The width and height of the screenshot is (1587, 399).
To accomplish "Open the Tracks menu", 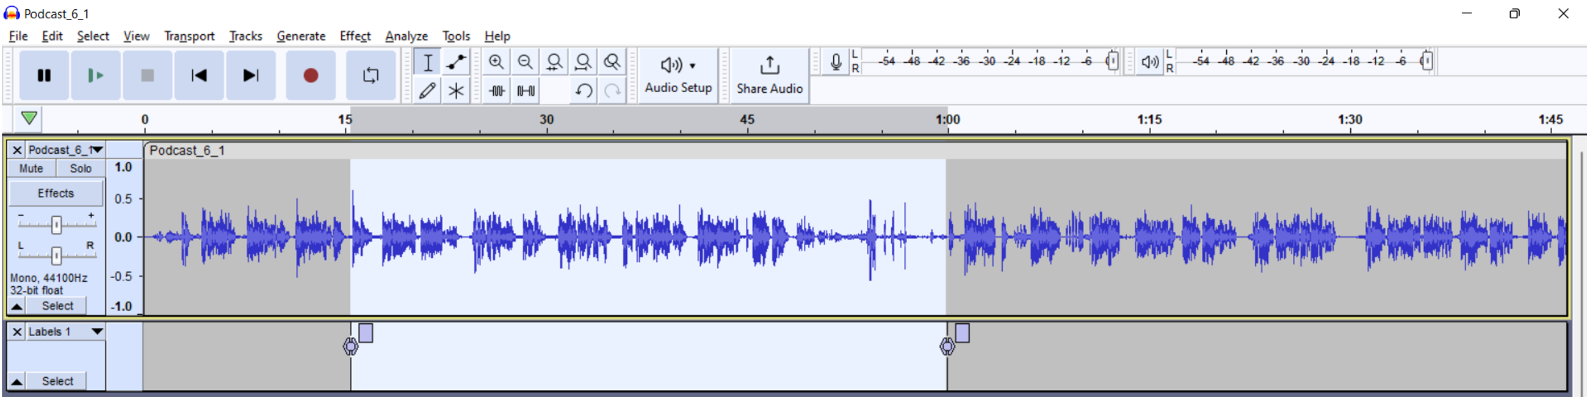I will coord(246,36).
